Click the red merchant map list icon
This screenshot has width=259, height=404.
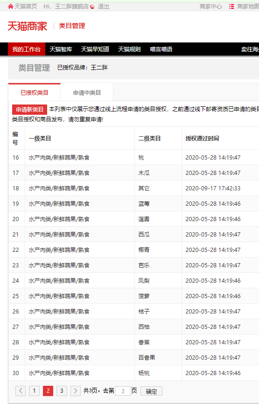231,7
